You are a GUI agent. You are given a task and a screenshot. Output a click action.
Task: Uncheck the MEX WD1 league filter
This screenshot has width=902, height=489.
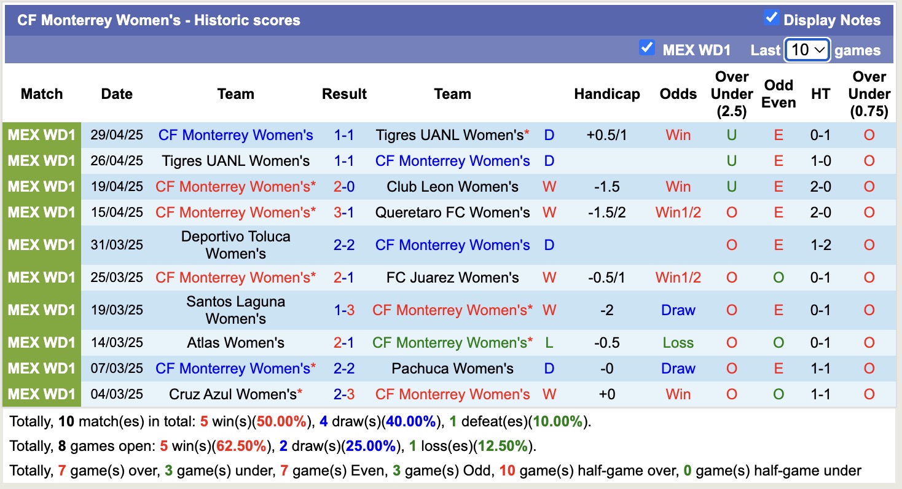click(646, 48)
